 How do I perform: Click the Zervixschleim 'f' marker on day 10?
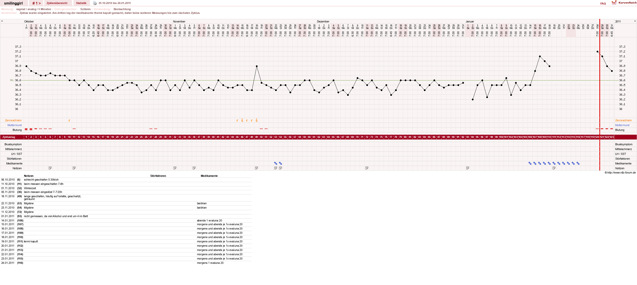pyautogui.click(x=69, y=121)
